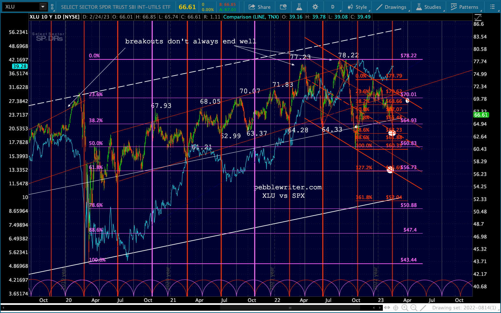The width and height of the screenshot is (501, 313).
Task: Open the Studies dropdown
Action: click(x=428, y=7)
